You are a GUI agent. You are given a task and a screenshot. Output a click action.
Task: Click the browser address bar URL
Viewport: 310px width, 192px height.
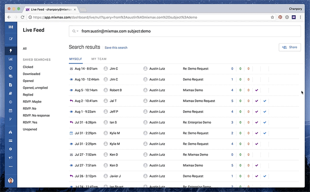(x=115, y=17)
